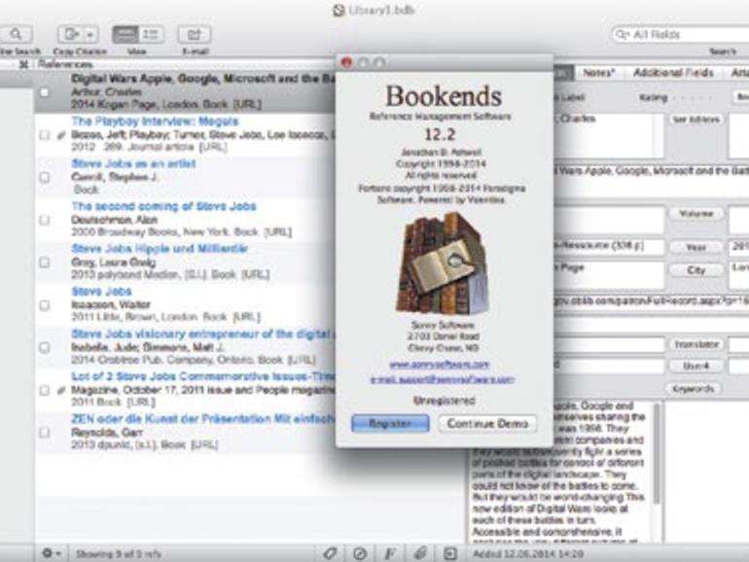Tick checkbox for Hippie und Milliardär row
This screenshot has height=562, width=749.
(44, 263)
